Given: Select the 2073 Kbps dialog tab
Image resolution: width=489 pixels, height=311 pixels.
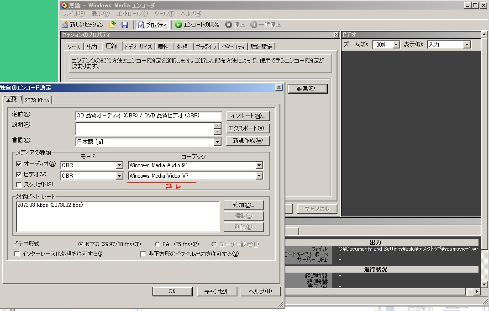Looking at the screenshot, I should (x=37, y=100).
